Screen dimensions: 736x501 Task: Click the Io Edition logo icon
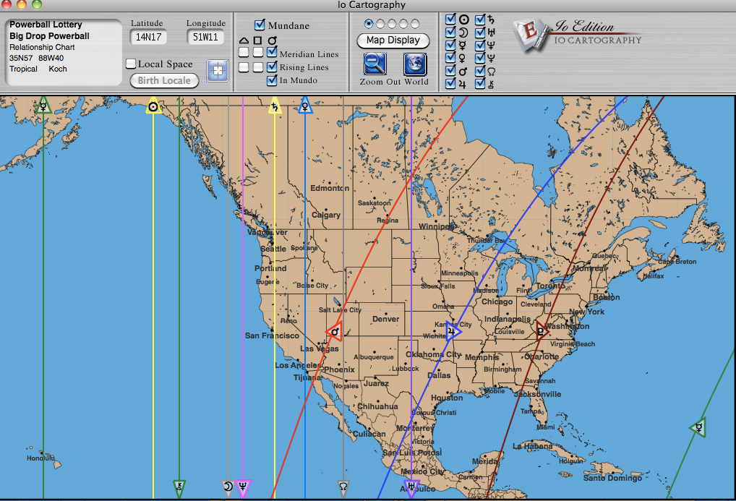pos(531,35)
